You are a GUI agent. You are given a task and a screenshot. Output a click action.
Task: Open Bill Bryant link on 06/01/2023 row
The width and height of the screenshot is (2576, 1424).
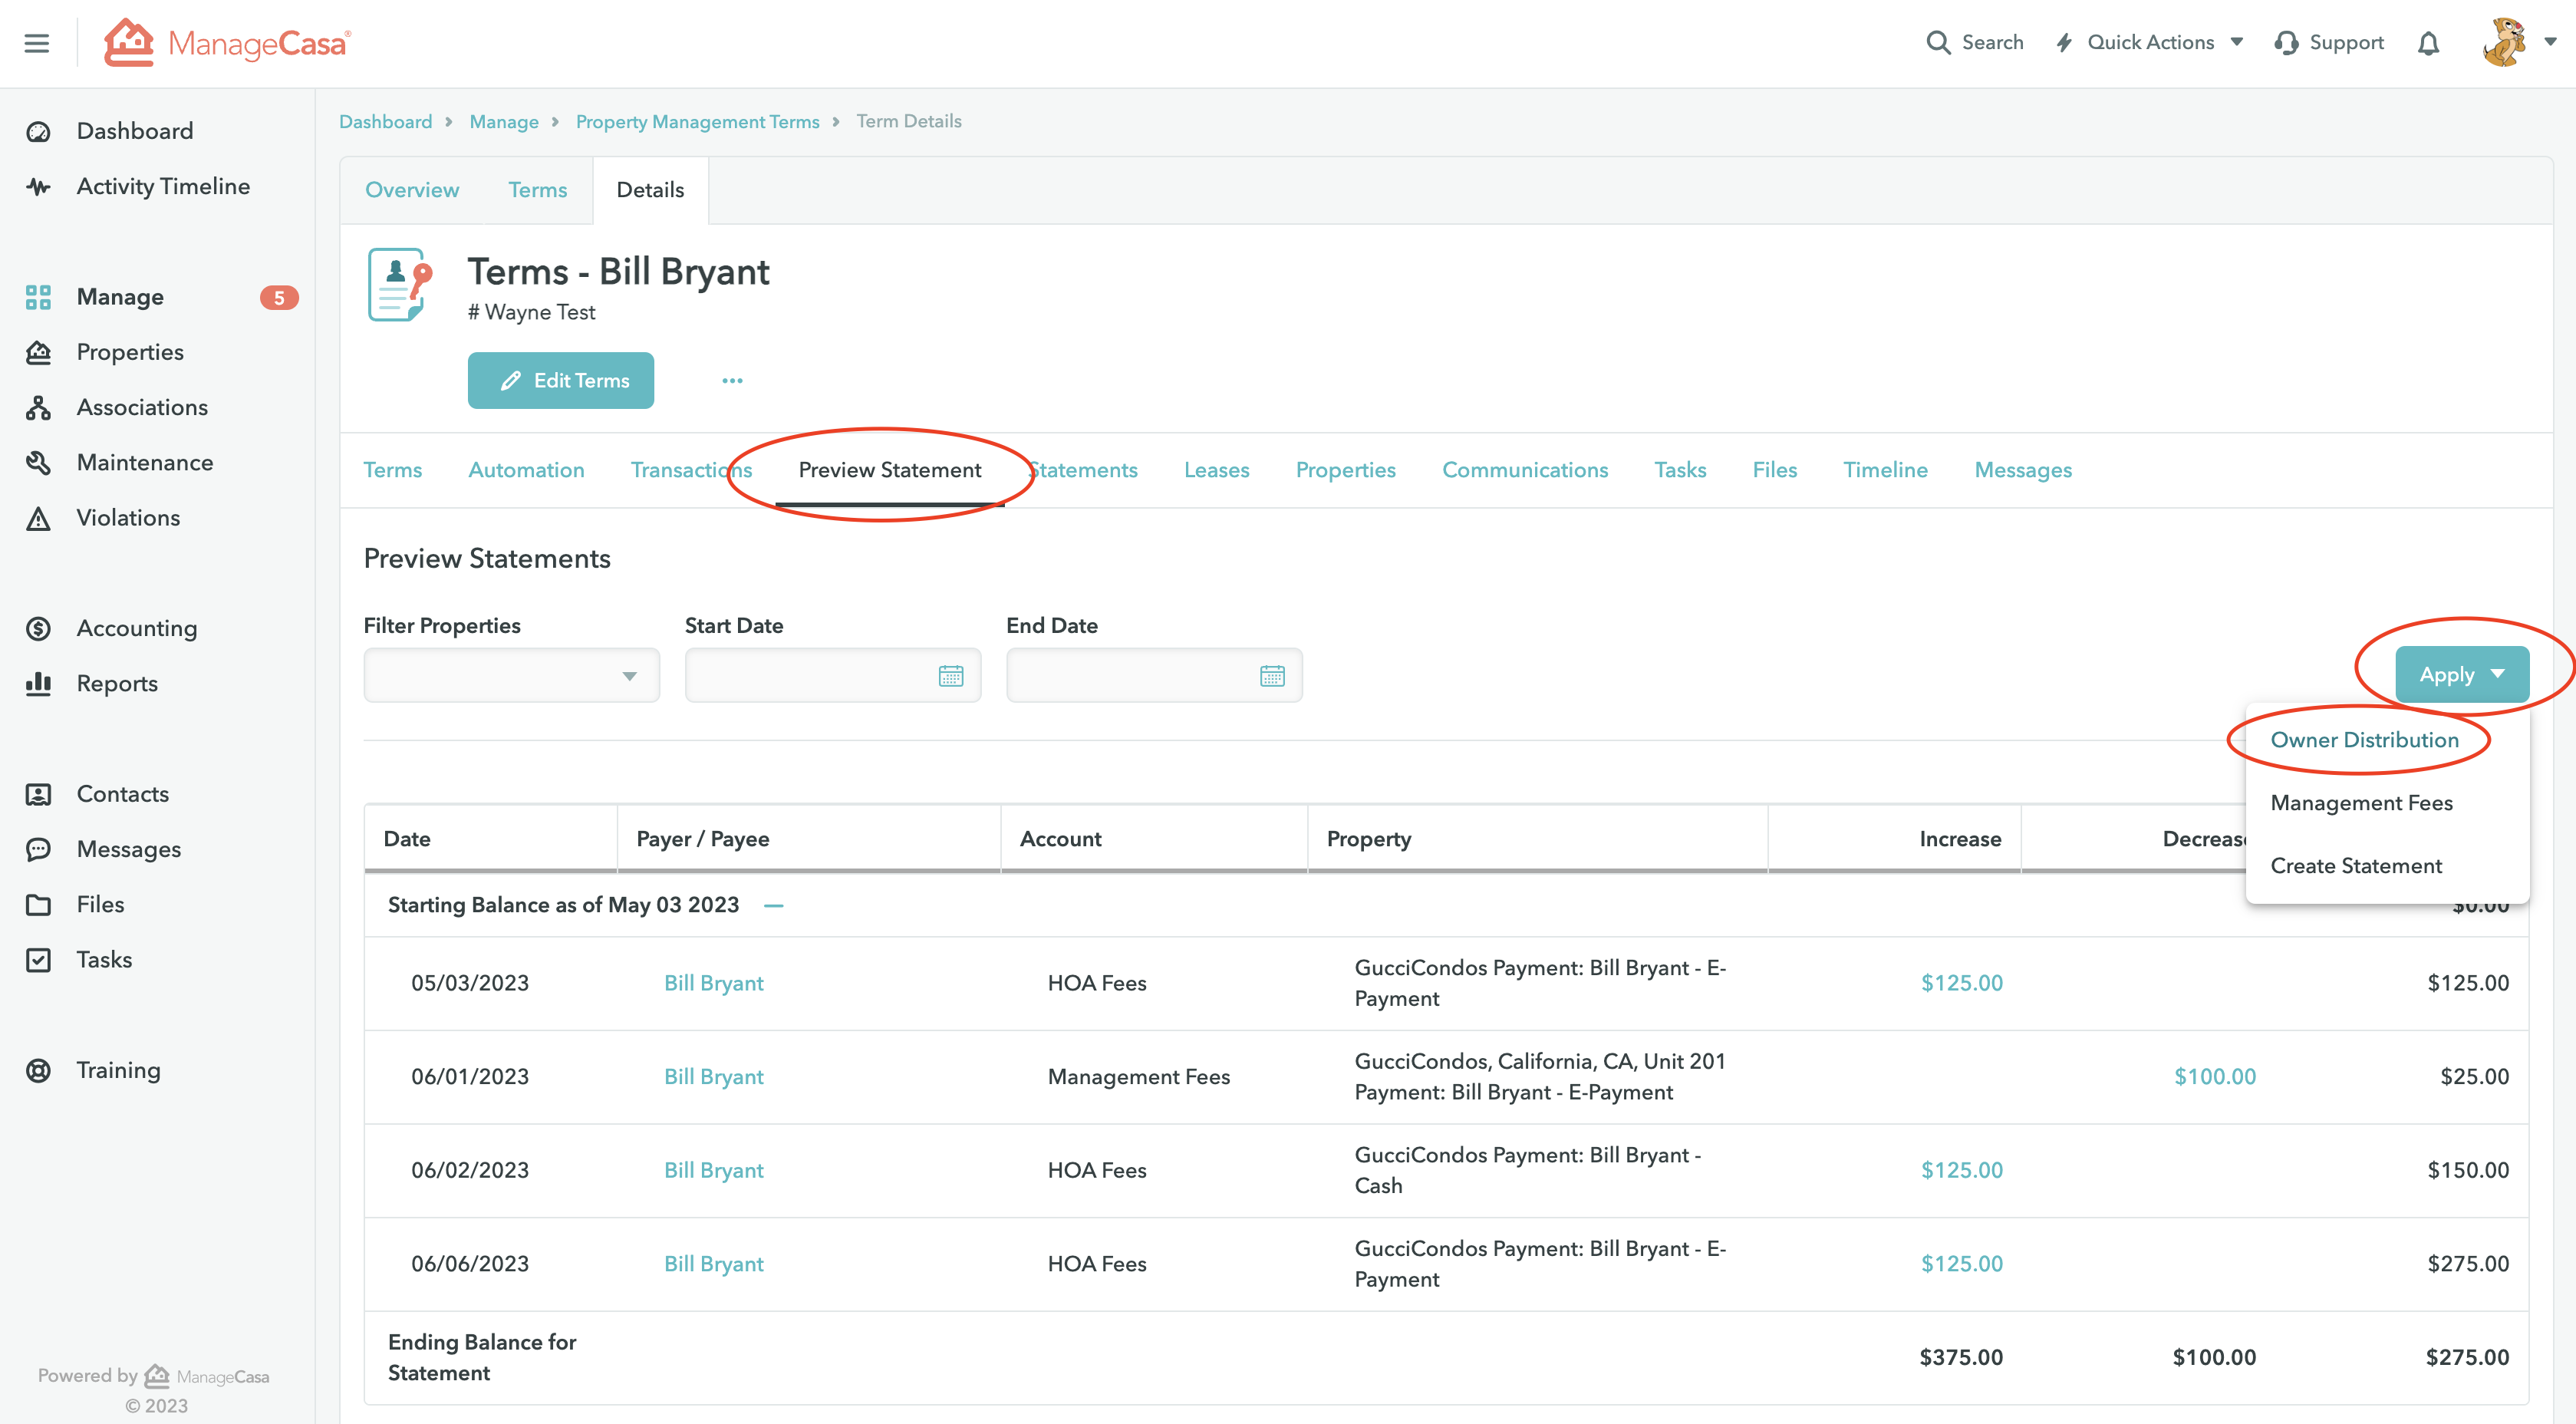click(x=713, y=1077)
